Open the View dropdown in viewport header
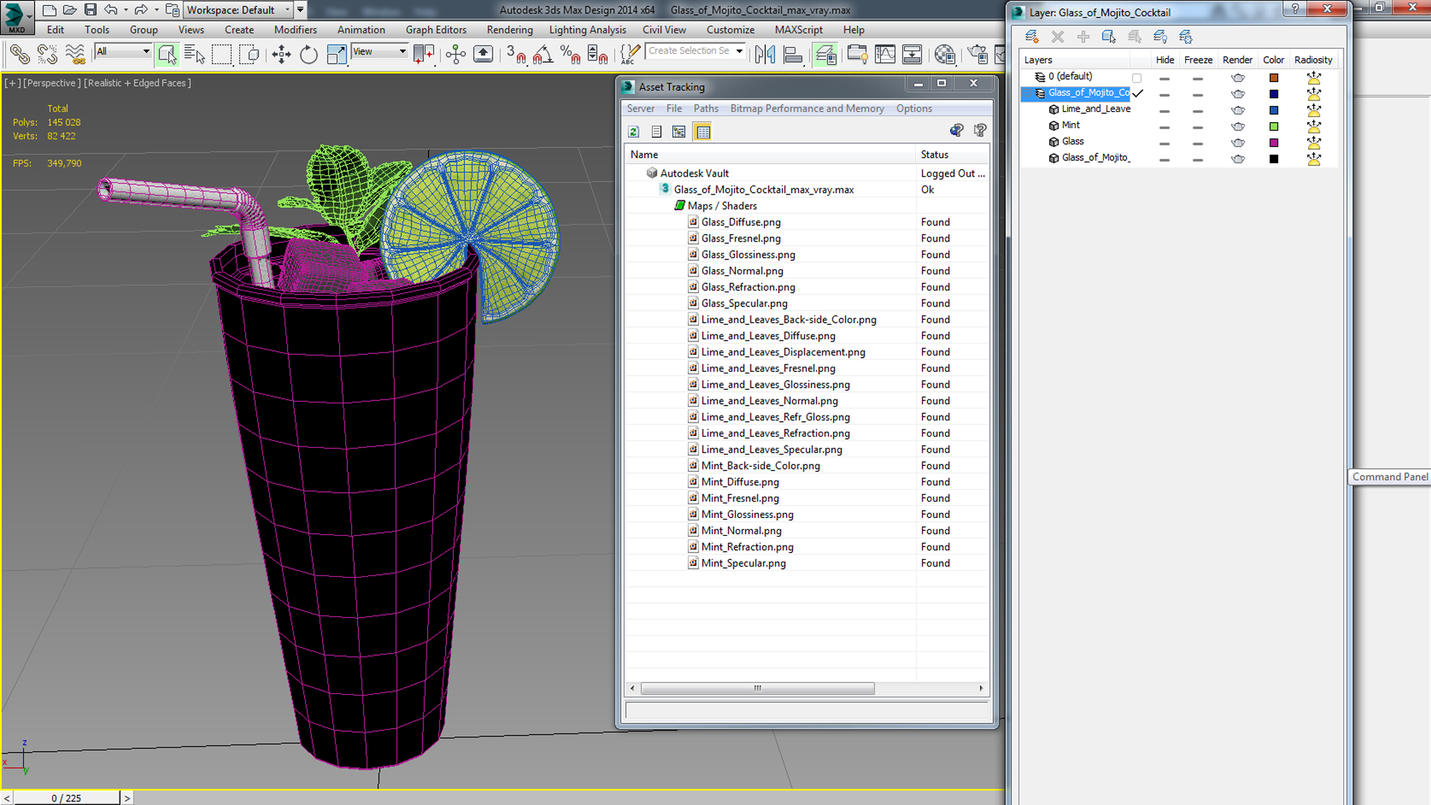 point(379,51)
